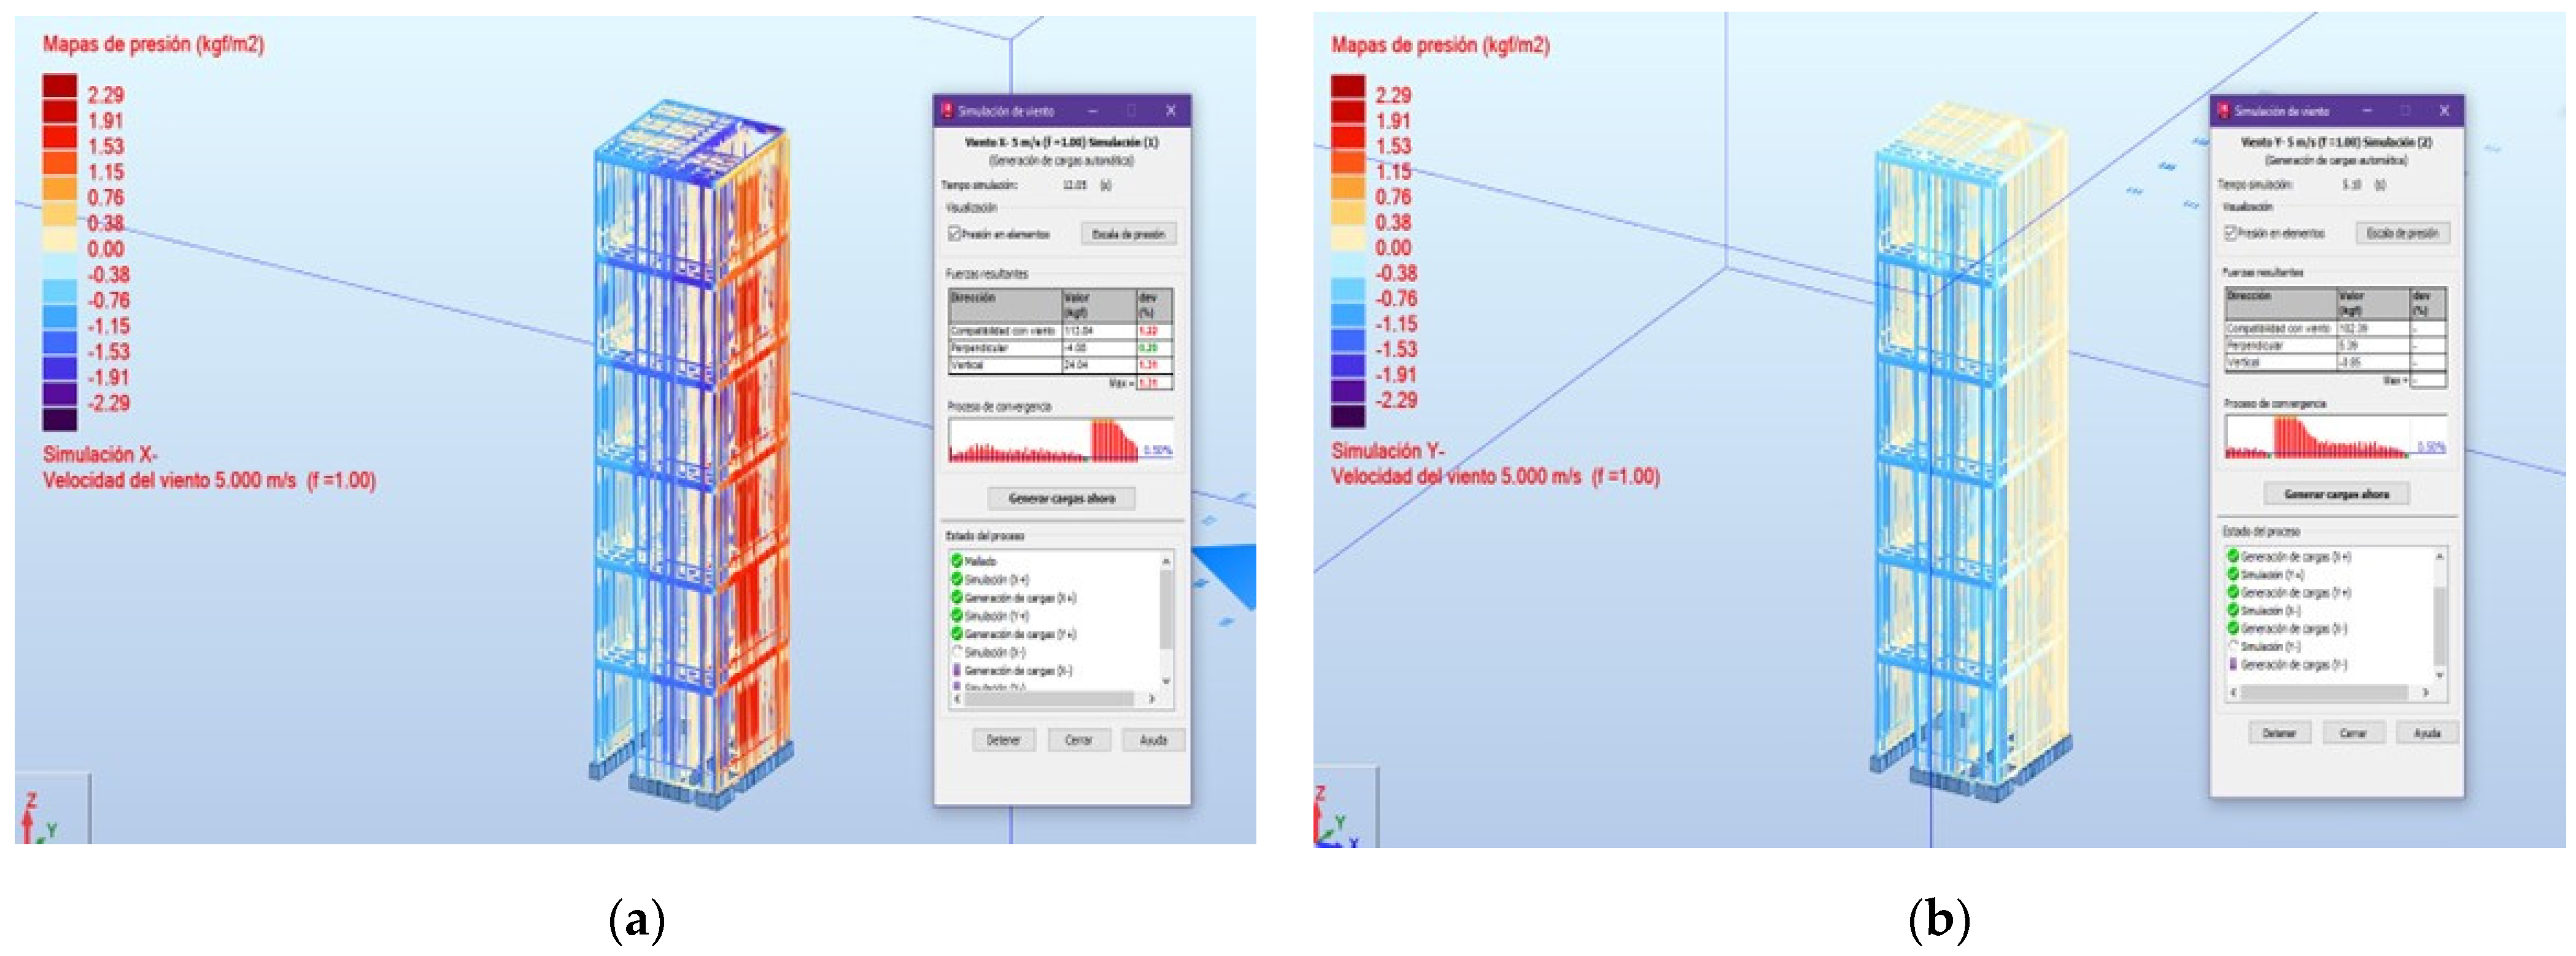
Task: Select 'Mallado' status item in left dialog
Action: coord(980,561)
